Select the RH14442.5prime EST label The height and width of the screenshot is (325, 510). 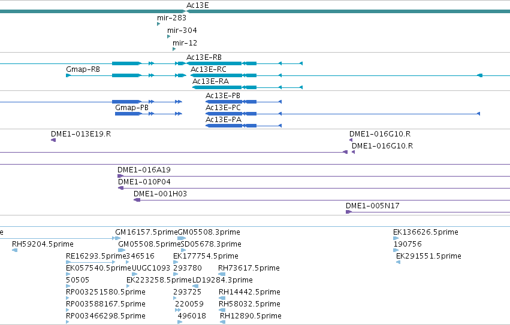pos(249,292)
